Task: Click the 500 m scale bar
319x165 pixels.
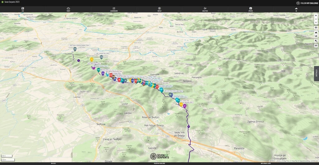Action: (x=7, y=156)
